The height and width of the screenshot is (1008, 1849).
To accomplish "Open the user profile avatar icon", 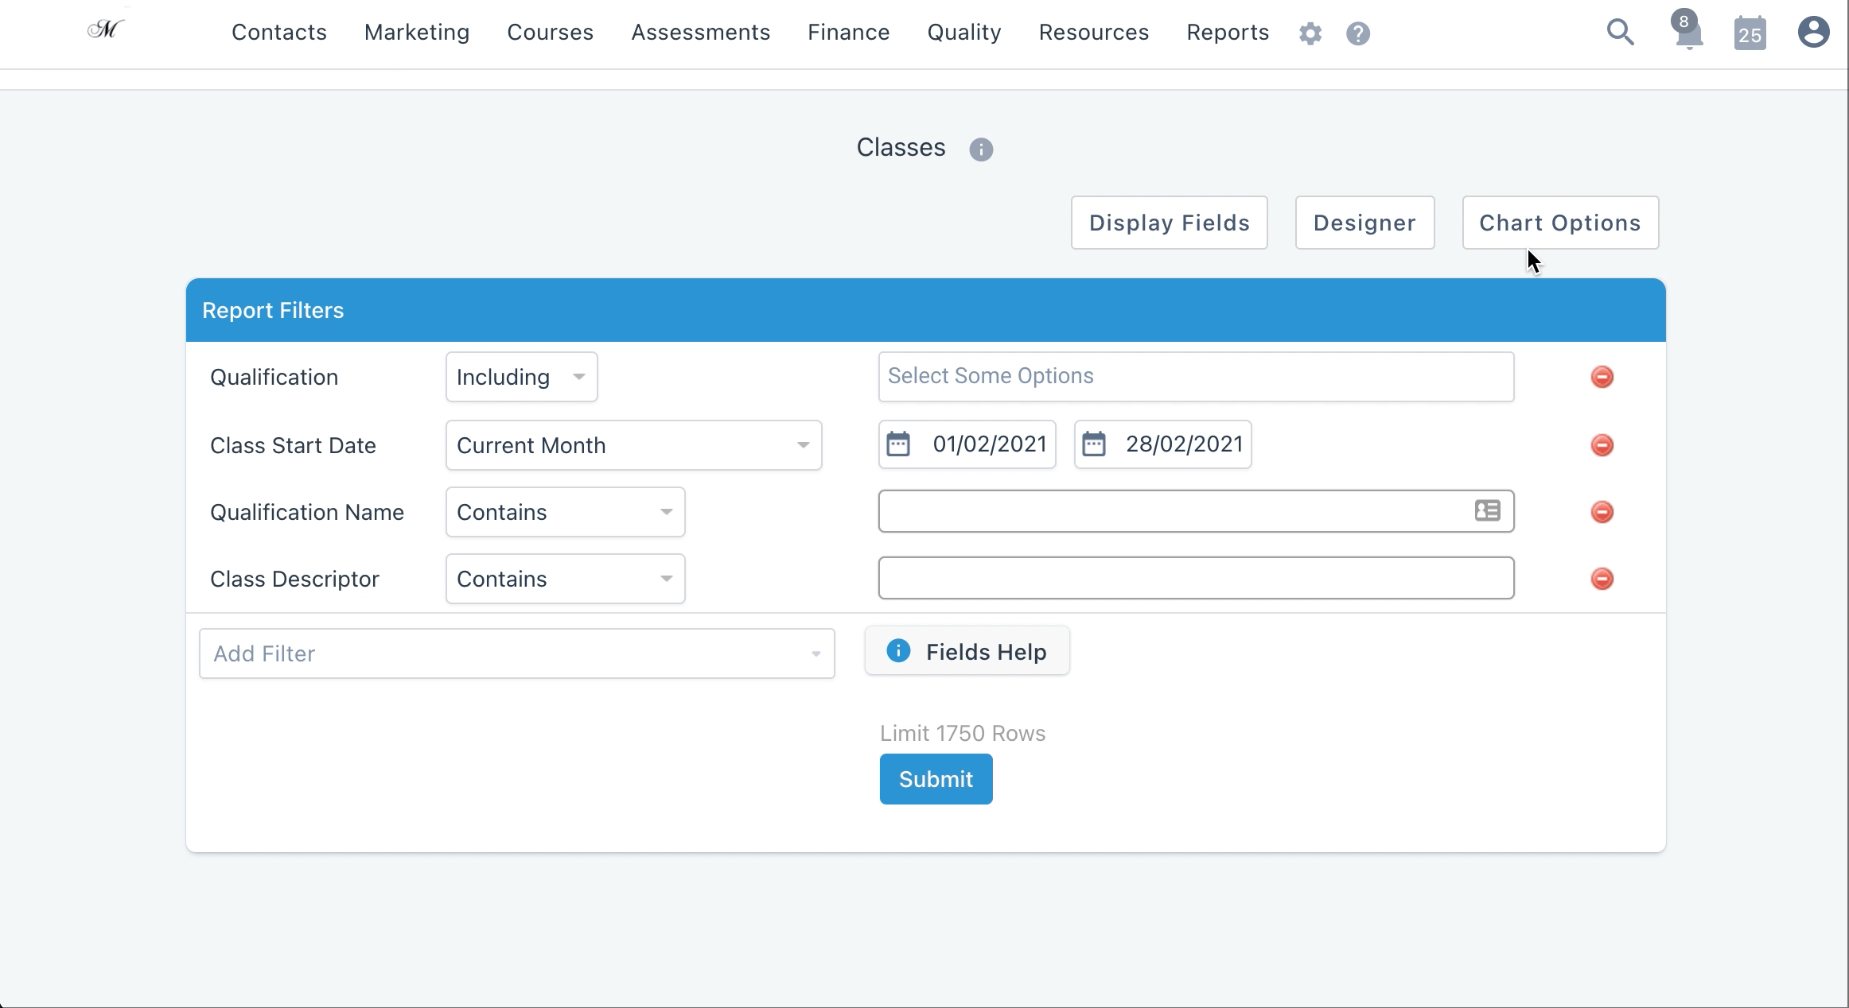I will click(x=1813, y=33).
